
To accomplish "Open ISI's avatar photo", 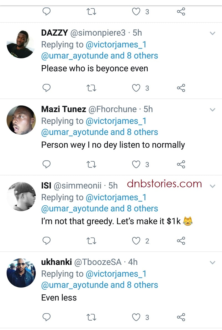I will (x=21, y=196).
